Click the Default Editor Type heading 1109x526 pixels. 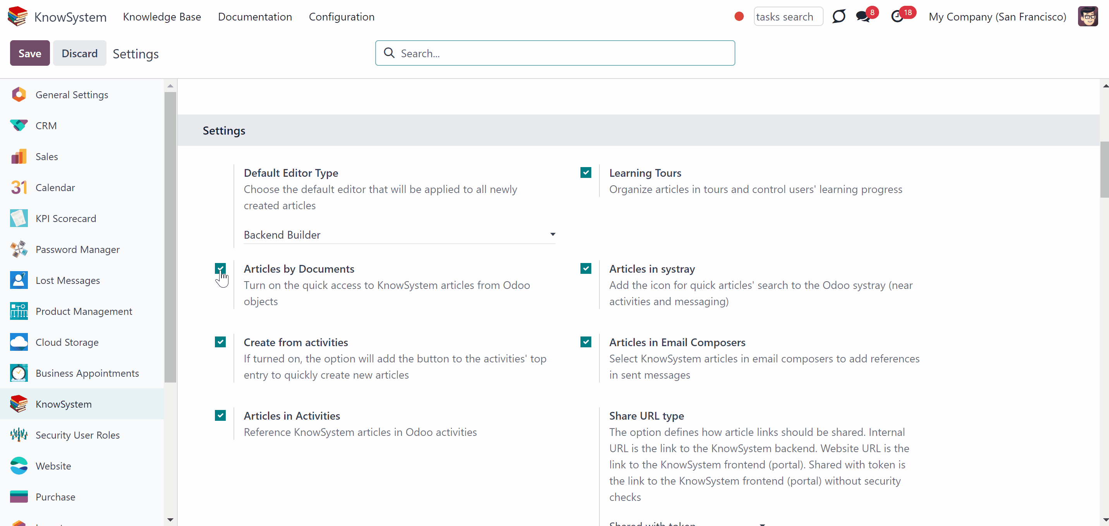(291, 173)
